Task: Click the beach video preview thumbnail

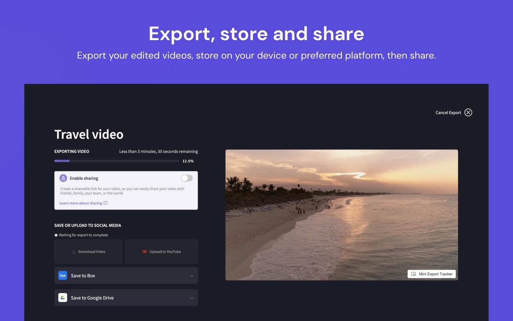Action: (x=342, y=215)
